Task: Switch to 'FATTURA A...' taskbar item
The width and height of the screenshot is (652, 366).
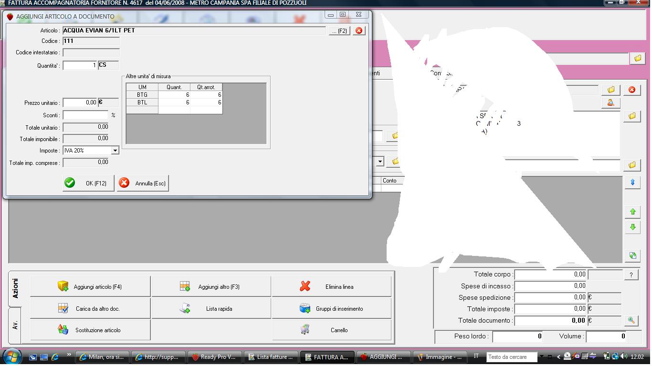Action: (x=327, y=357)
